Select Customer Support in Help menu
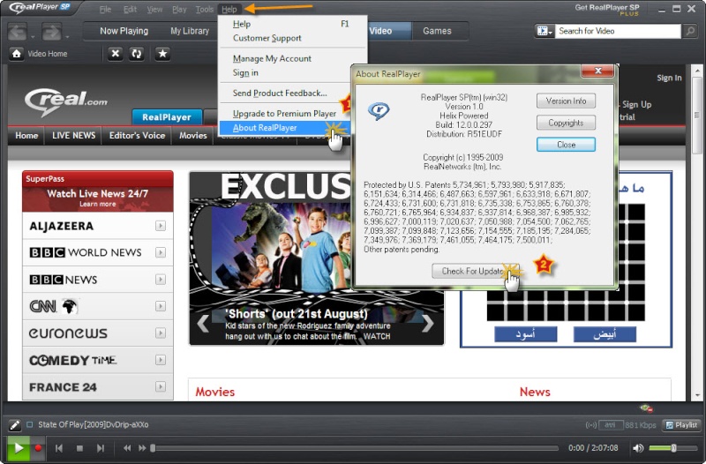706x464 pixels. pos(293,38)
